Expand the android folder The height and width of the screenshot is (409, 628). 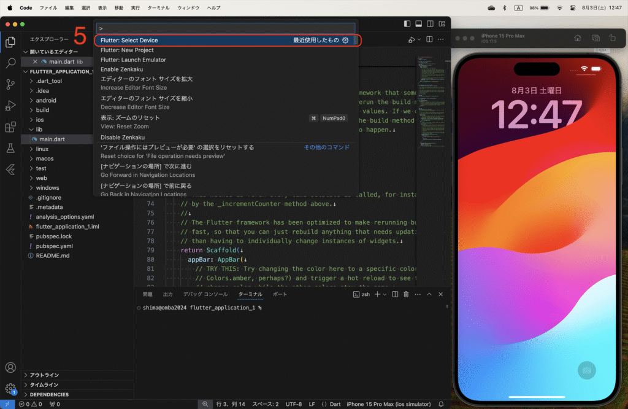point(46,100)
